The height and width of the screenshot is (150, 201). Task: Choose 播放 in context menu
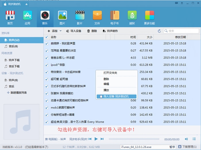click(117, 90)
